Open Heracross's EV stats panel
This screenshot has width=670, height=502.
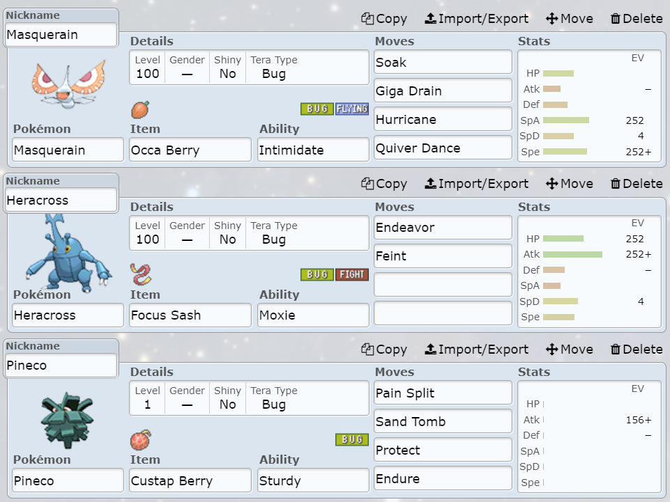pos(590,272)
